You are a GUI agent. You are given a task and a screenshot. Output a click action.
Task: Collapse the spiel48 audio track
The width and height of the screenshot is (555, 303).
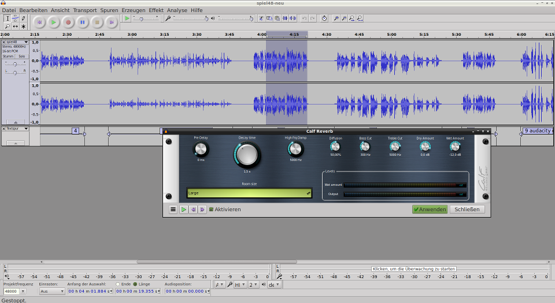click(15, 122)
